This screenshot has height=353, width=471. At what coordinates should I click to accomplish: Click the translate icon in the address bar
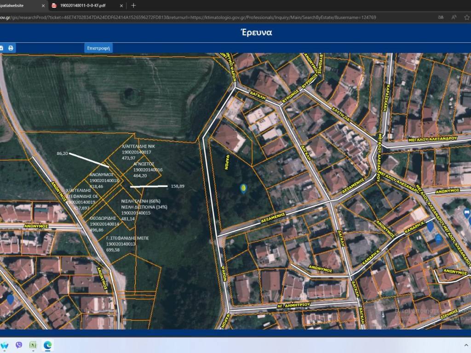click(x=441, y=17)
